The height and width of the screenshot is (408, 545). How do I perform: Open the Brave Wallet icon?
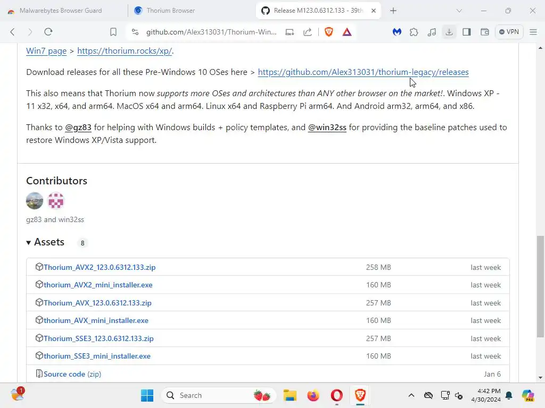point(484,32)
